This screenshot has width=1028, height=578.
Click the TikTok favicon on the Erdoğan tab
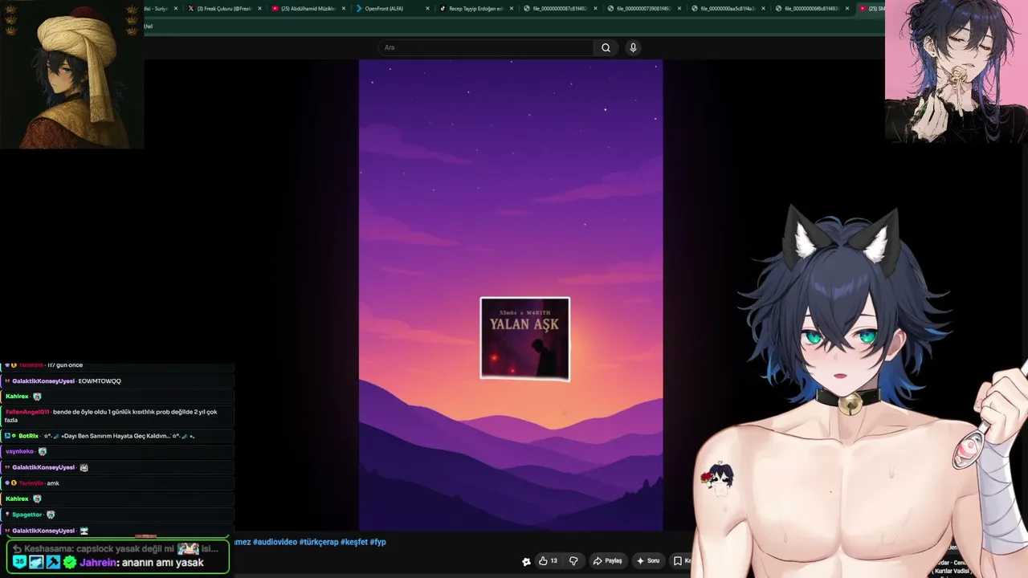tap(443, 9)
